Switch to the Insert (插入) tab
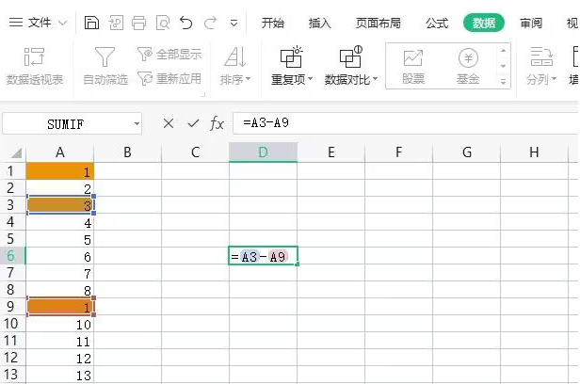 pyautogui.click(x=320, y=23)
